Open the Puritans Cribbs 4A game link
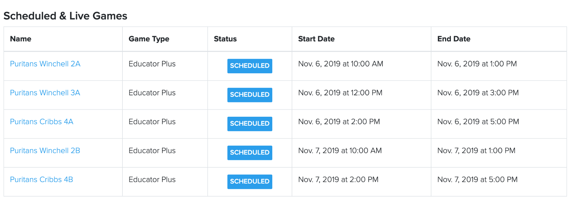Image resolution: width=572 pixels, height=201 pixels. (41, 121)
